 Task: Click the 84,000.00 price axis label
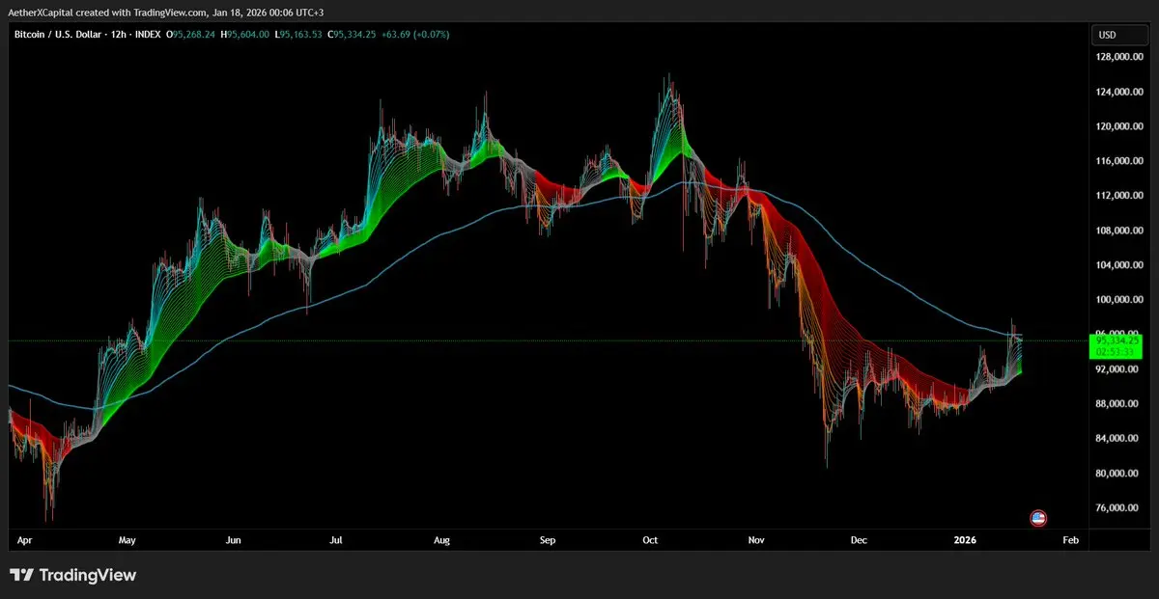[1118, 439]
